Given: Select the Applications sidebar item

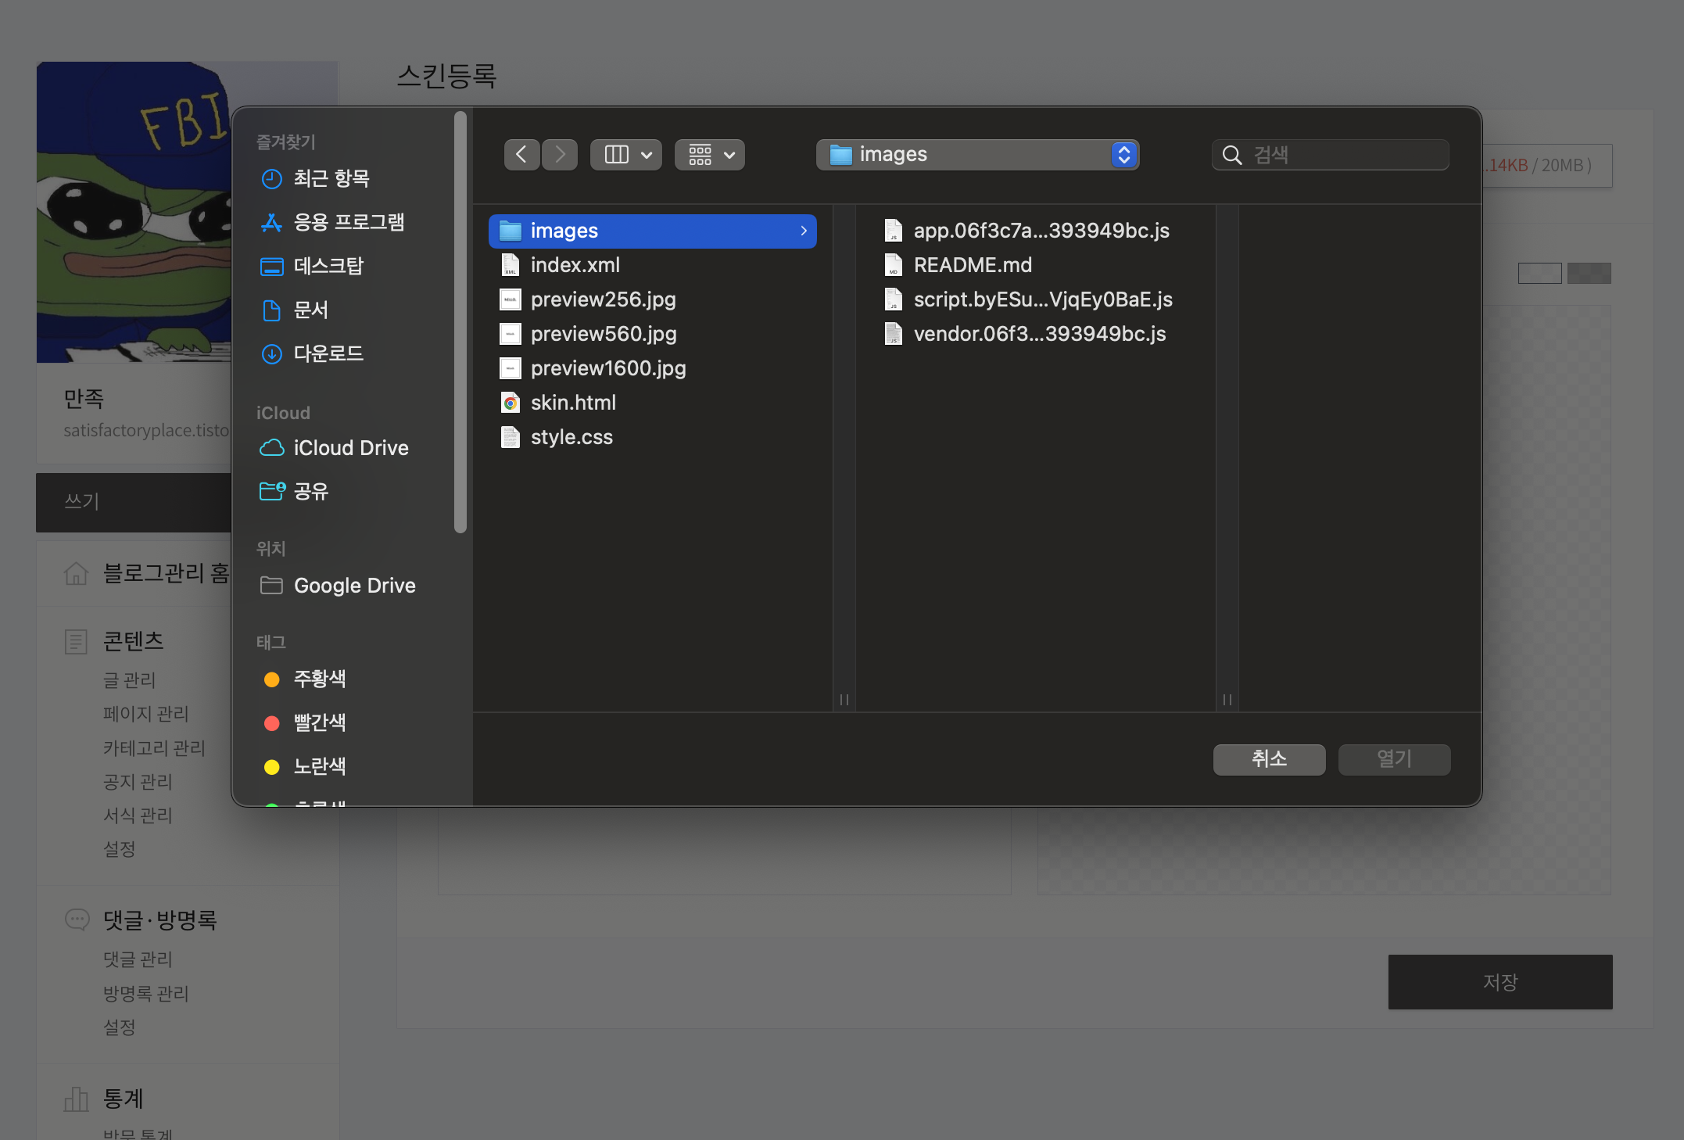Looking at the screenshot, I should click(x=348, y=223).
